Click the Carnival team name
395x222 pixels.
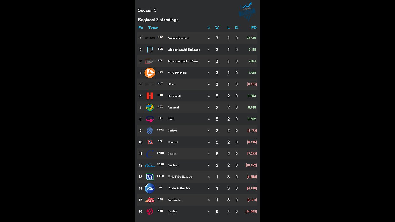point(173,142)
